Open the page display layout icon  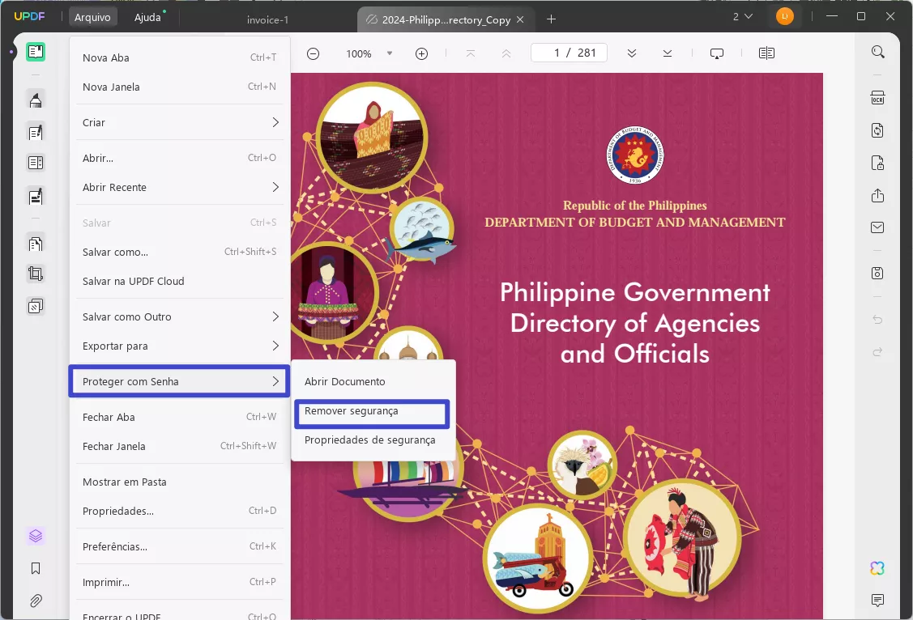766,53
